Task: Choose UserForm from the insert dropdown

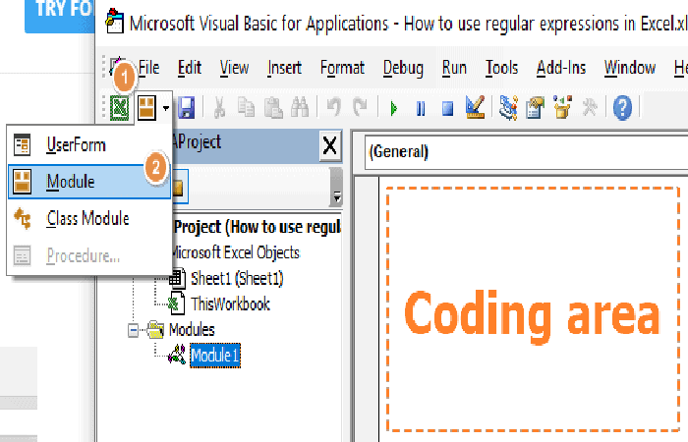Action: point(89,145)
